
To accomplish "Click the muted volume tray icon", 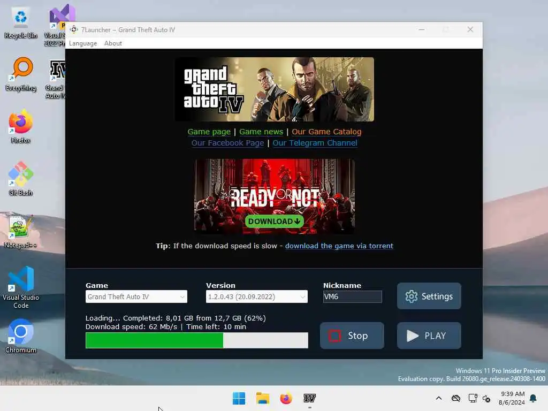I will (x=486, y=398).
